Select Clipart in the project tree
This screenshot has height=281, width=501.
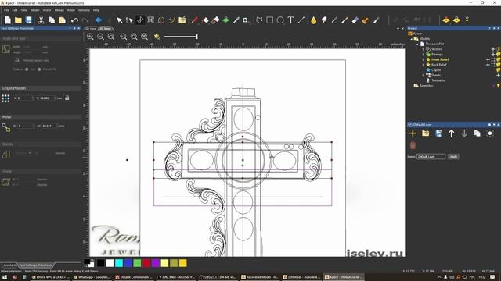[x=436, y=70]
